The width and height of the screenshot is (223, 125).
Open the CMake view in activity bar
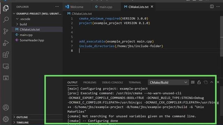(6, 78)
